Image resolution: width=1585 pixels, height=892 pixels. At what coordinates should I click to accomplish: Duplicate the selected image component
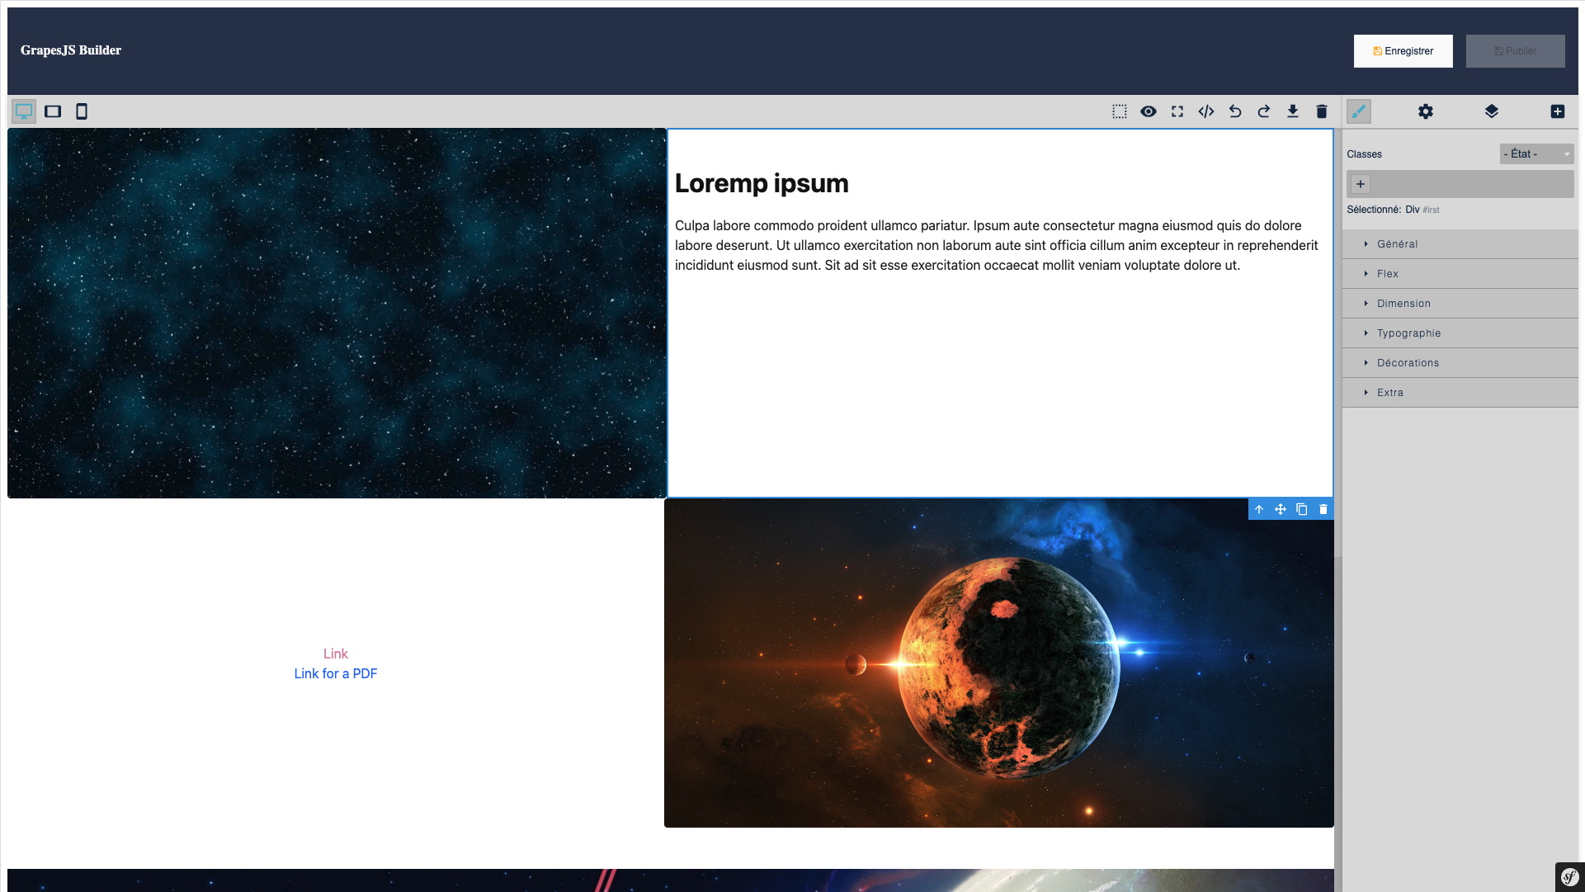point(1302,509)
